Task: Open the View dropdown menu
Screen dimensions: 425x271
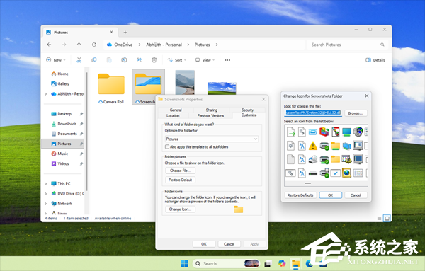Action: (205, 60)
